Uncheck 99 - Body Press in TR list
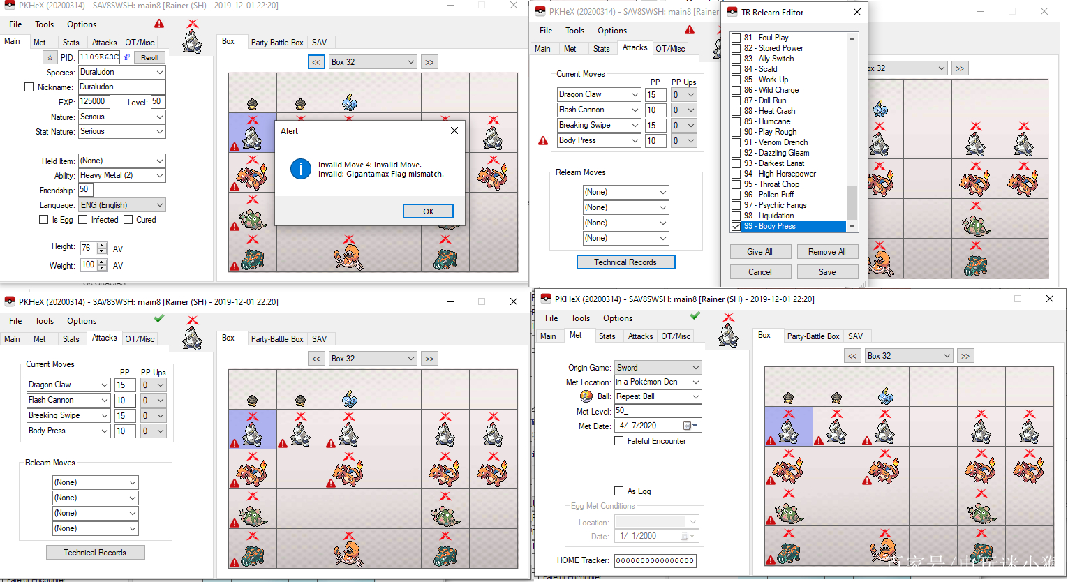Screen dimensions: 1068x582 (x=736, y=226)
